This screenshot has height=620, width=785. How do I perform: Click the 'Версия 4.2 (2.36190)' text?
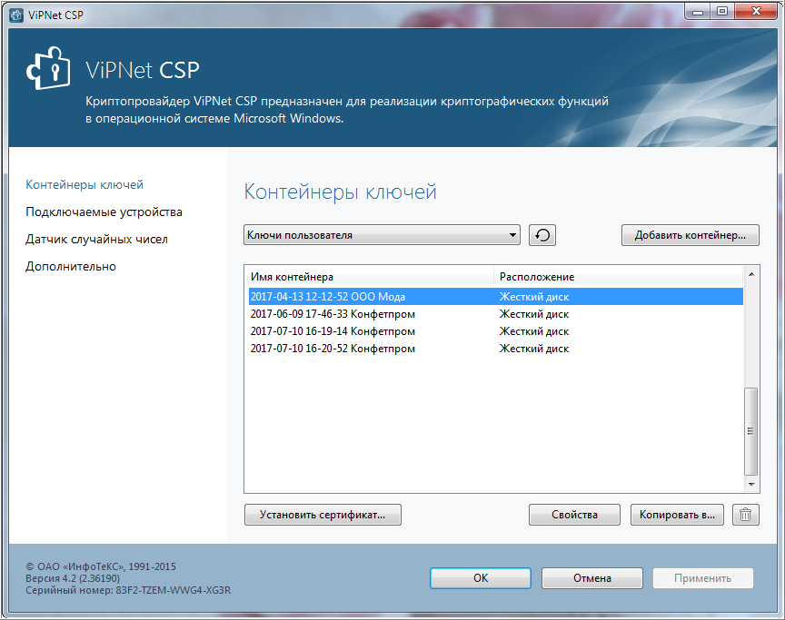click(73, 578)
